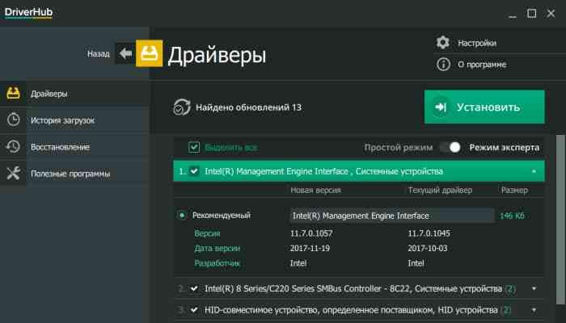This screenshot has width=566, height=323.
Task: Click the date 2017-10-03
Action: click(428, 248)
